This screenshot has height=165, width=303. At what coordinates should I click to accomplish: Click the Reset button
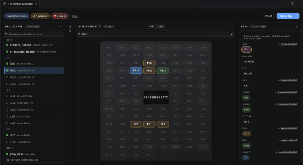[x=268, y=16]
